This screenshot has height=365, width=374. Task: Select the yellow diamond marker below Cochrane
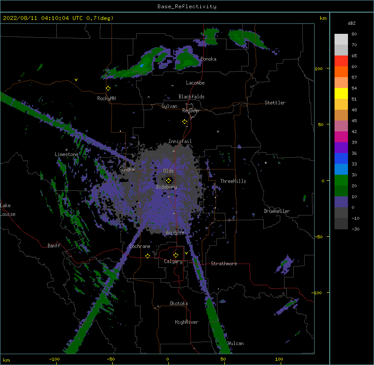click(x=148, y=256)
